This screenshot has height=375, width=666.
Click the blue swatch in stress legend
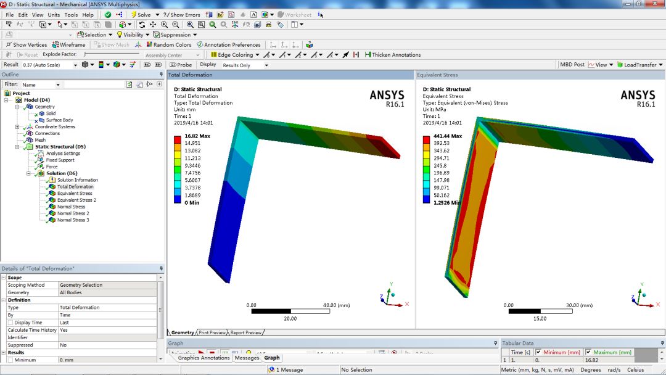[427, 199]
